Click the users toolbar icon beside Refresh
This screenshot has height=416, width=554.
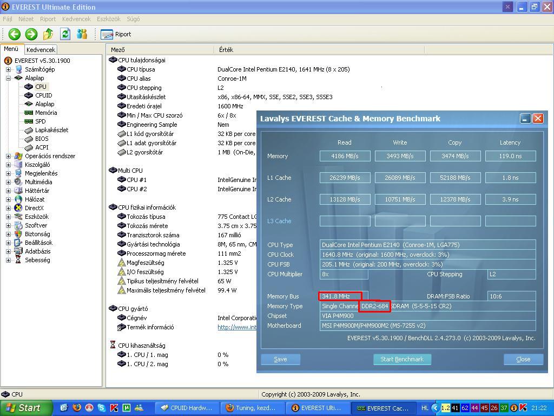tap(82, 34)
